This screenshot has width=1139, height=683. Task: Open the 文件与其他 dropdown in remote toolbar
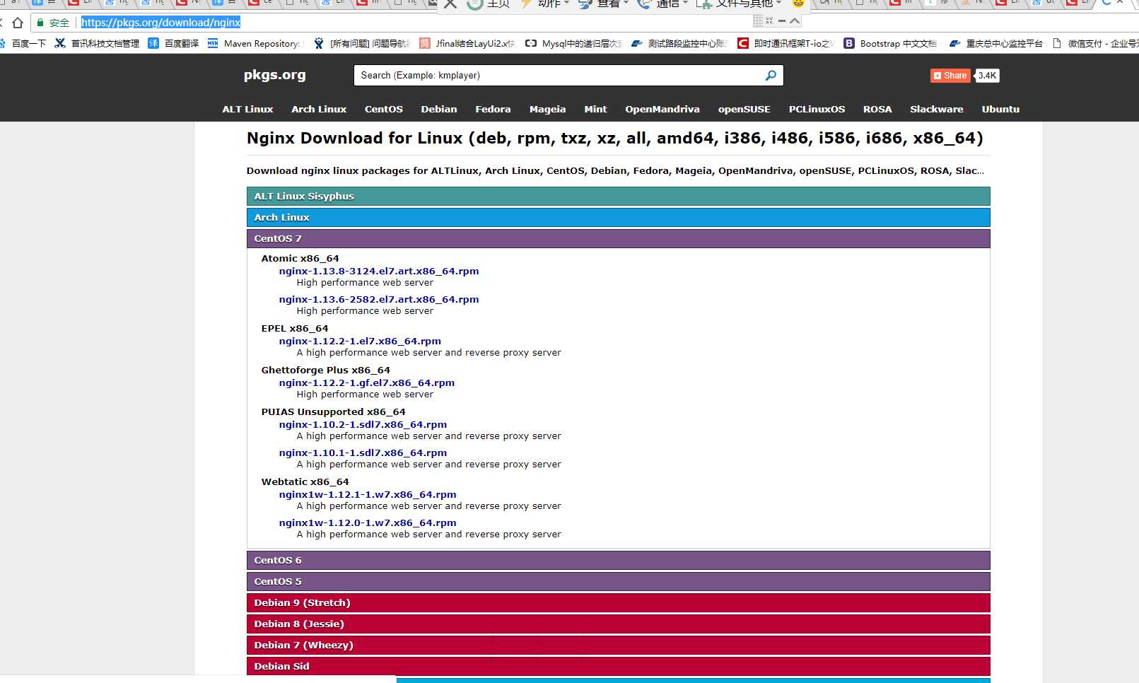(x=739, y=4)
